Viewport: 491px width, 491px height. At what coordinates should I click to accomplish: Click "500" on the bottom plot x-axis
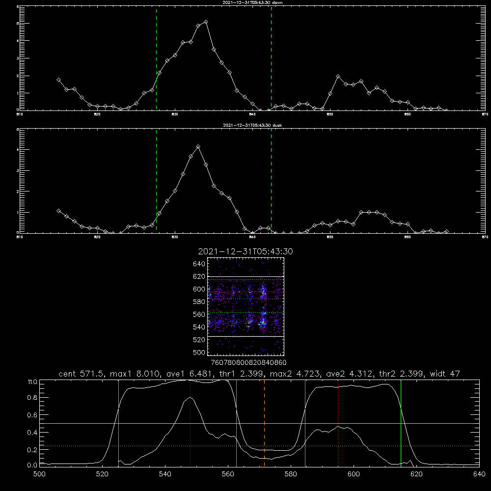39,474
